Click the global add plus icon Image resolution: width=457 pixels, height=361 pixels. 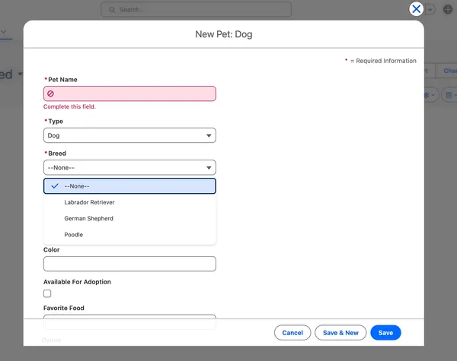[x=448, y=9]
